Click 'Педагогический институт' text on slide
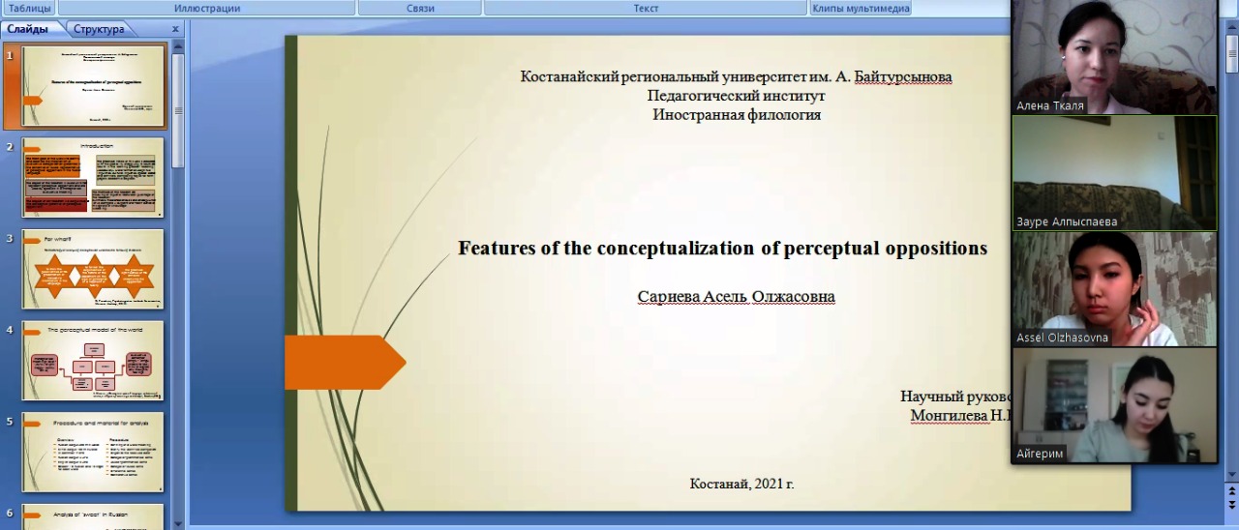Viewport: 1239px width, 530px height. pos(737,96)
